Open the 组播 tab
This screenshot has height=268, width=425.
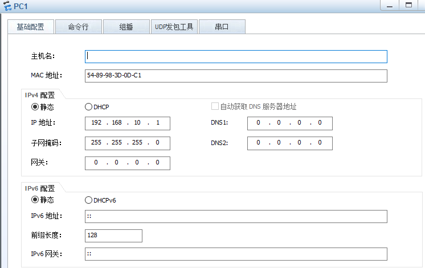click(x=126, y=27)
